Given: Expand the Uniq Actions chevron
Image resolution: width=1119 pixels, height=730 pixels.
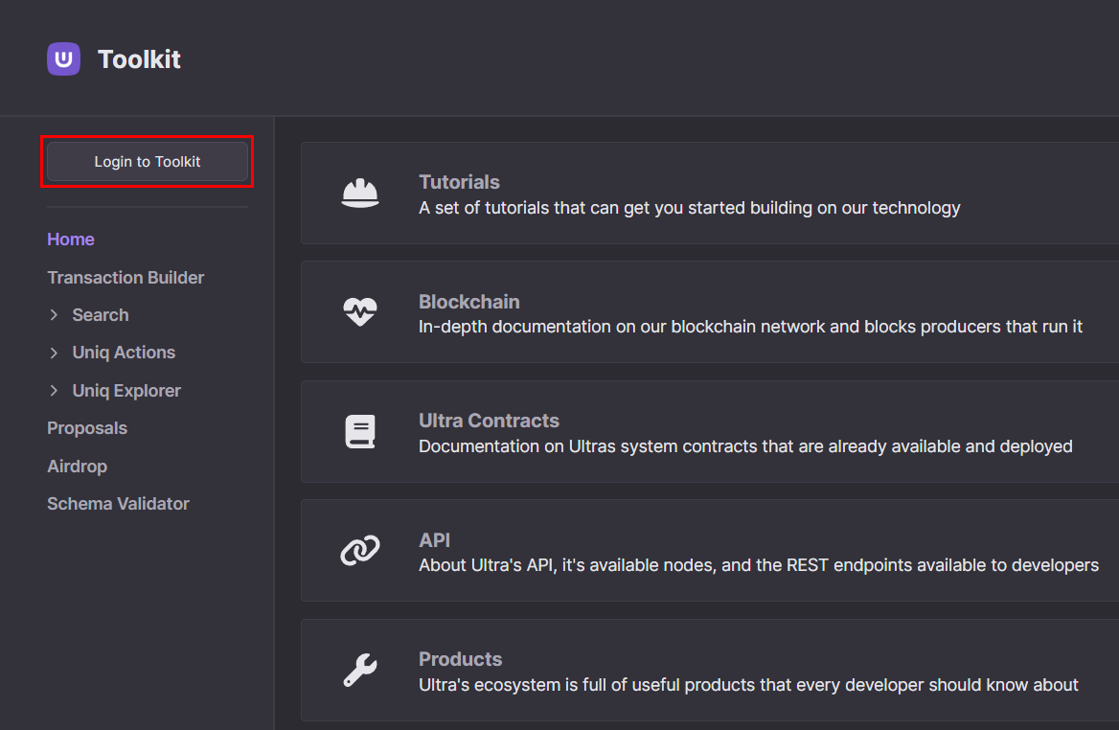Looking at the screenshot, I should (x=55, y=353).
